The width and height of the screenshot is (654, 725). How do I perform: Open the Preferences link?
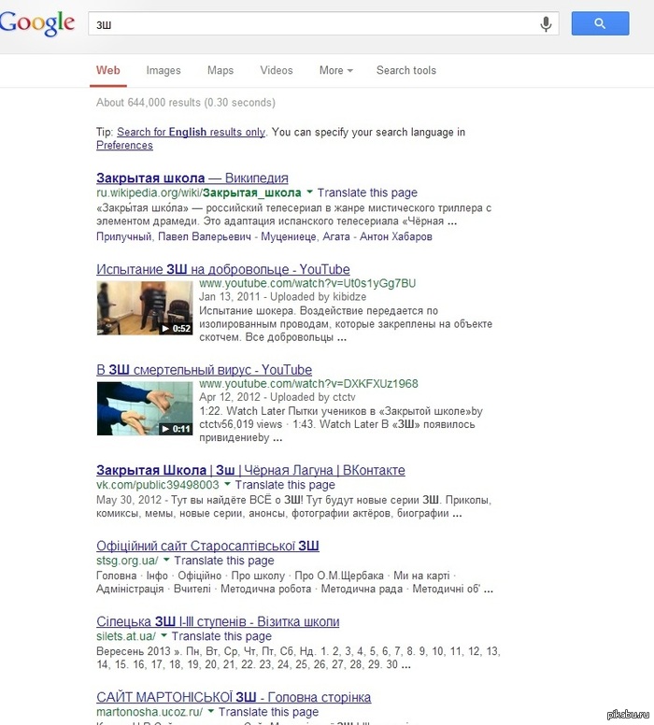click(124, 145)
